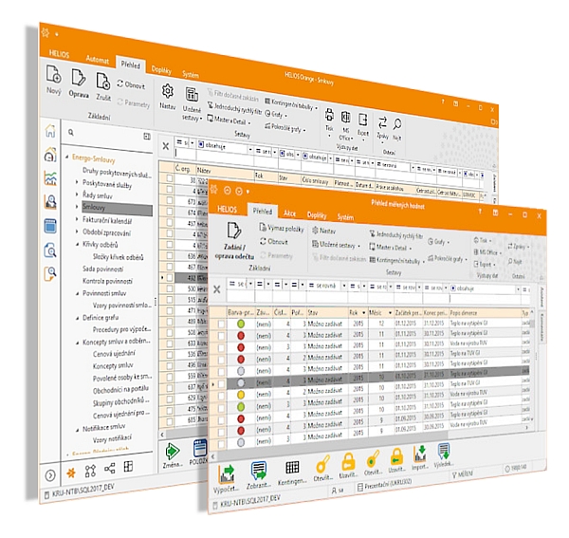Open Měsíc column filter dropdown
Viewport: 569px width, 538px height.
pos(390,313)
